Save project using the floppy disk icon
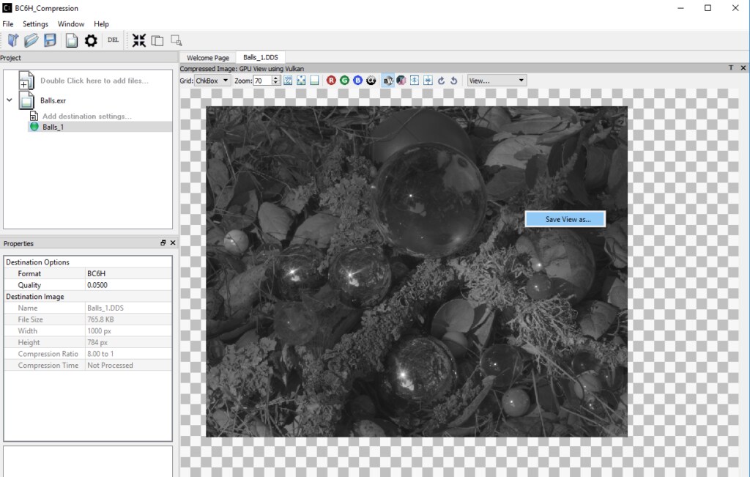 (x=51, y=40)
